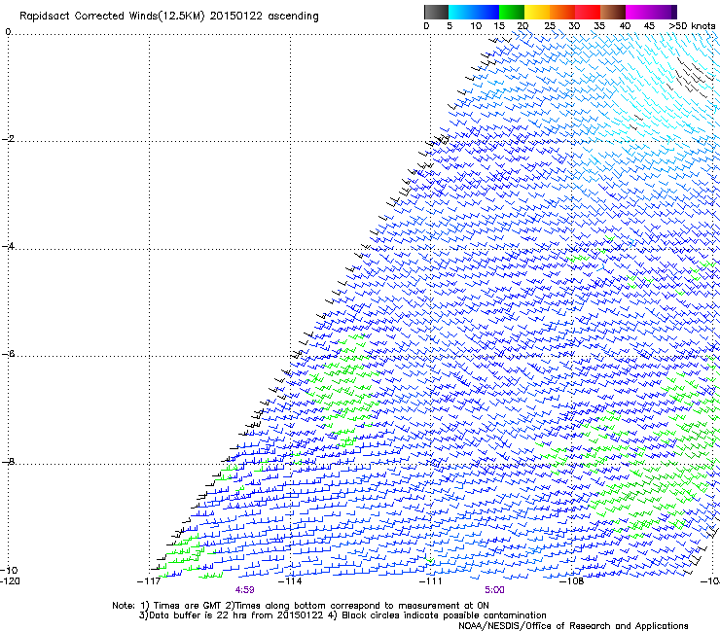Viewport: 720px width, 632px height.
Task: Click the latitude axis label '-10'
Action: tap(9, 571)
